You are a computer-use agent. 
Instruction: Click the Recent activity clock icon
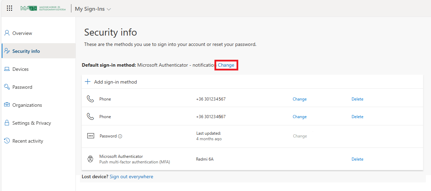pyautogui.click(x=7, y=141)
